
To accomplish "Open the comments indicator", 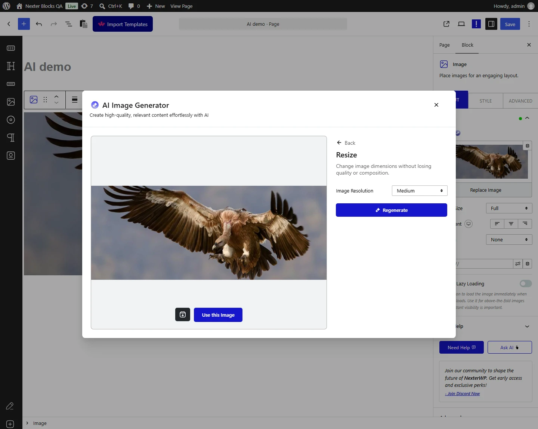I will pos(134,6).
